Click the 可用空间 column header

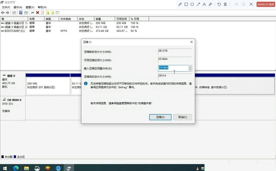pyautogui.click(x=122, y=19)
